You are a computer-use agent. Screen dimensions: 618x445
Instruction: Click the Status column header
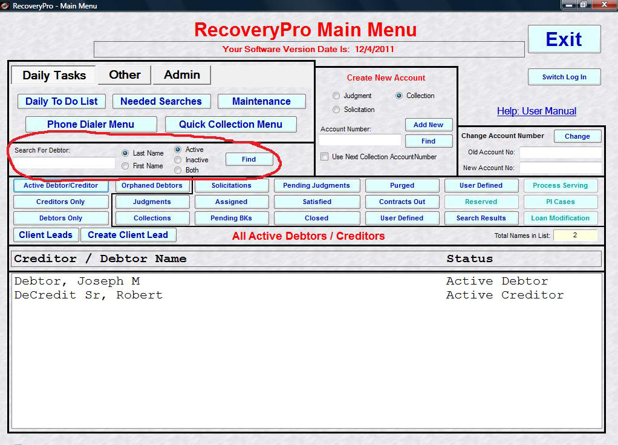(469, 259)
